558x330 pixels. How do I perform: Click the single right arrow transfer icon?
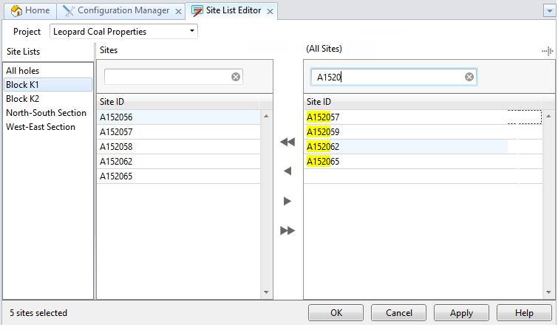(287, 201)
